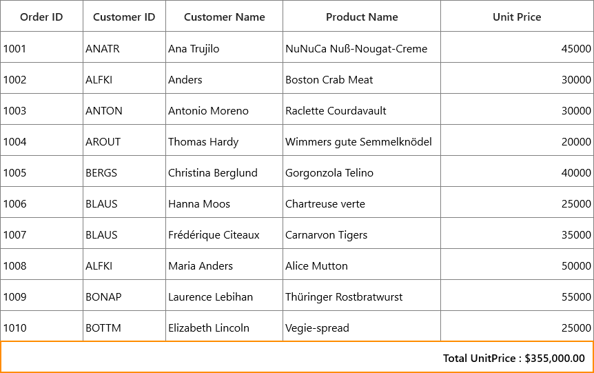This screenshot has width=594, height=373.
Task: Select the Christina Berglund cell
Action: tap(224, 172)
